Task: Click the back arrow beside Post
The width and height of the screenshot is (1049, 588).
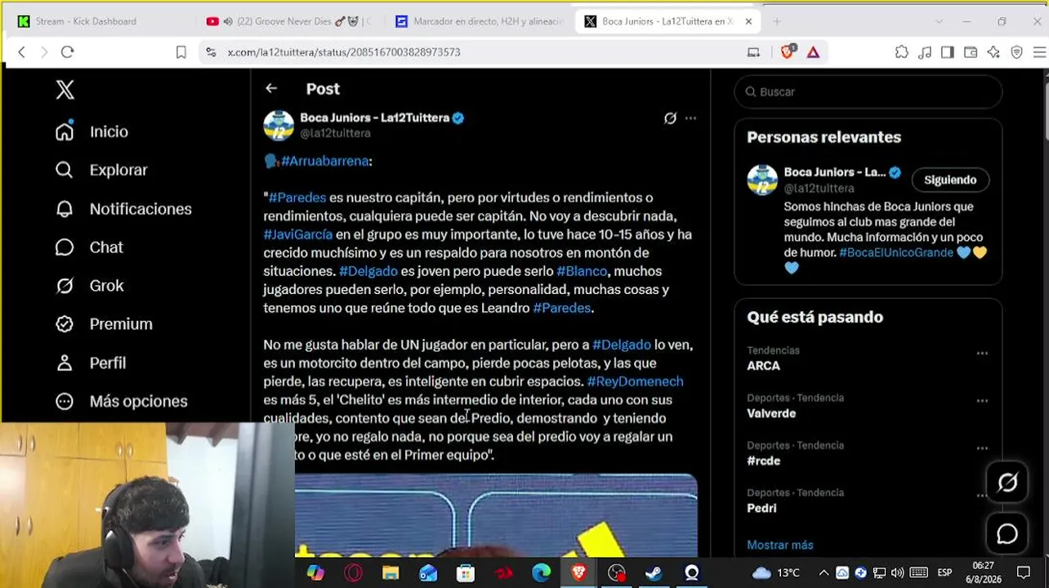Action: 271,88
